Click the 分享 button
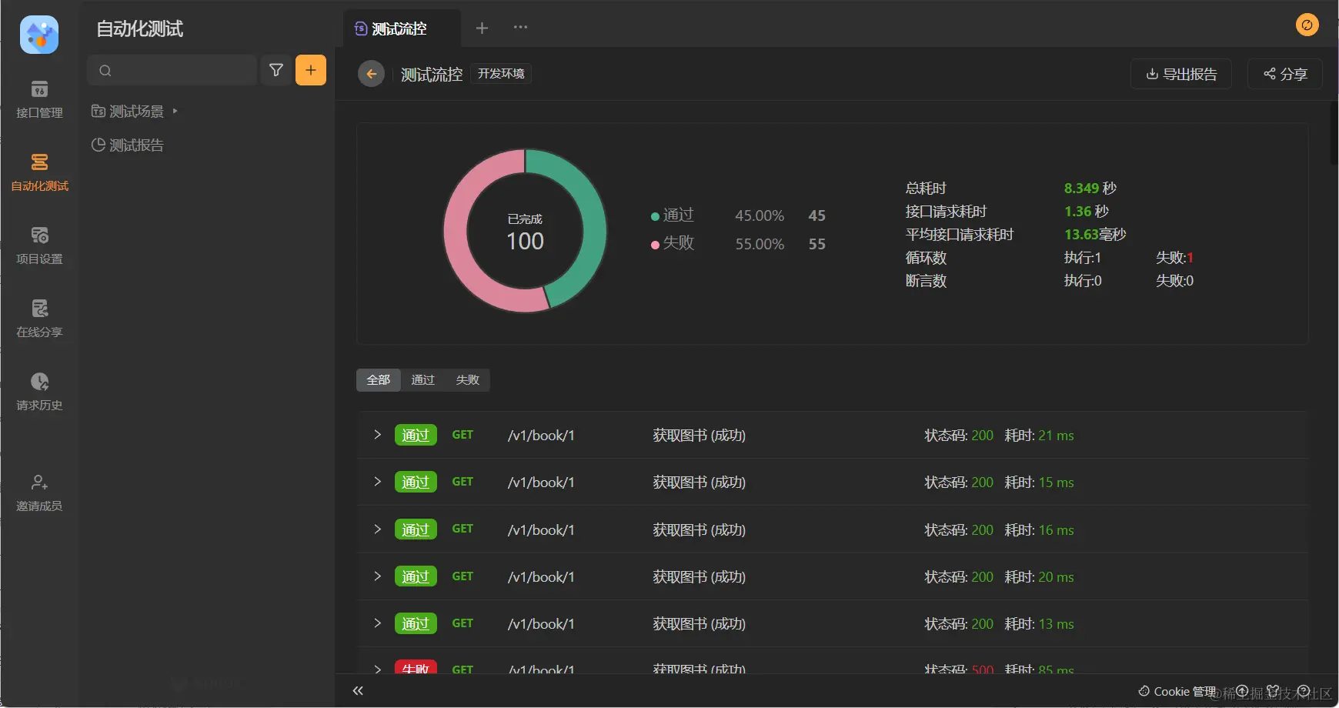This screenshot has width=1339, height=708. tap(1285, 74)
